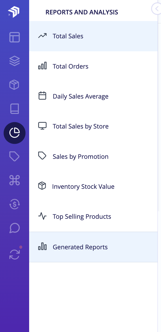Open the stacked layers sidebar icon

14,61
